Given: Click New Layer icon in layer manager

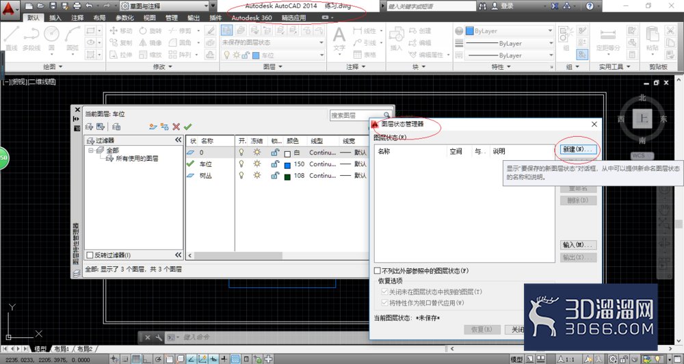Looking at the screenshot, I should (153, 127).
